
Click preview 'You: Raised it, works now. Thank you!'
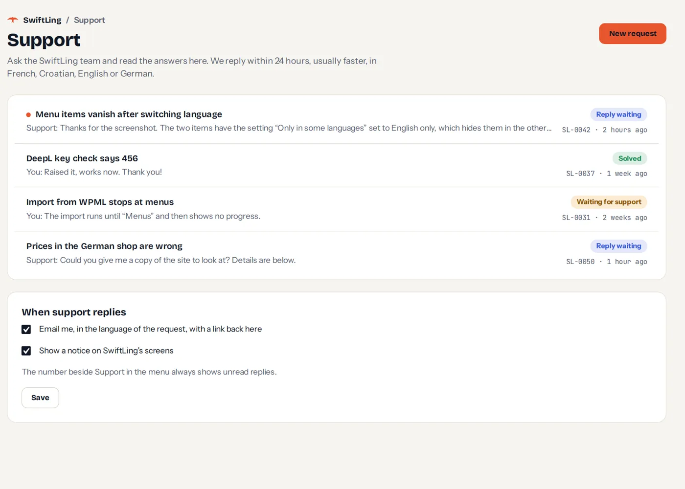tap(94, 172)
